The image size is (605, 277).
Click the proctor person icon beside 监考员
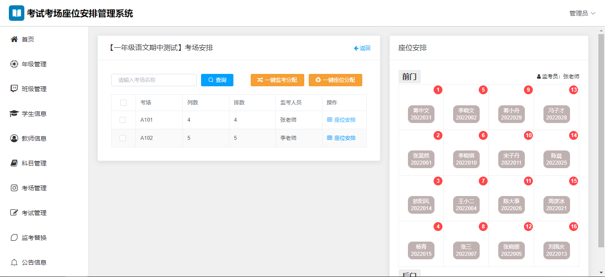tap(539, 77)
